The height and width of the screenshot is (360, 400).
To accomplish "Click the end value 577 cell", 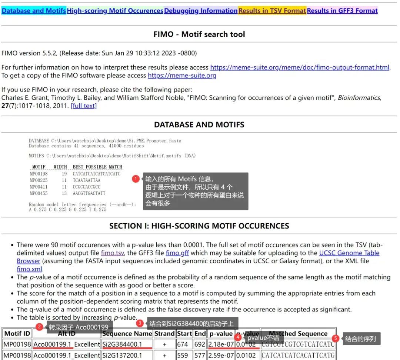I will pyautogui.click(x=200, y=355).
